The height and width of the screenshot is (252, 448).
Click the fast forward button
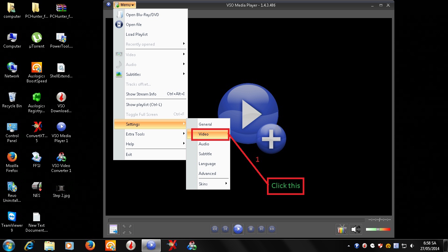[272, 229]
